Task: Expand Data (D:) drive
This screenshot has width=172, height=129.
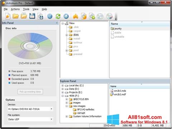Action: 63,89
